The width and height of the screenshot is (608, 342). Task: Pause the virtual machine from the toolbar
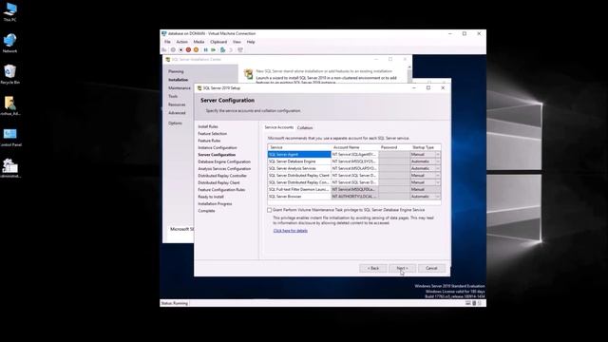206,49
